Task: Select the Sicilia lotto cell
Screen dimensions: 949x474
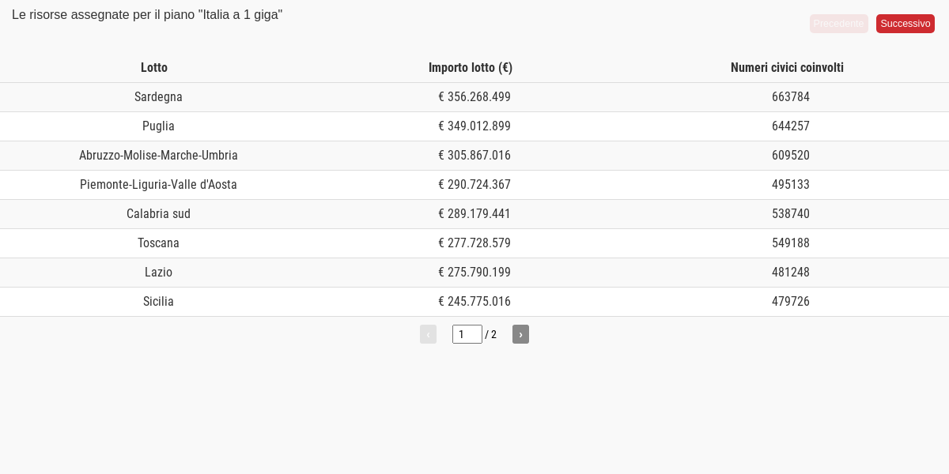Action: (158, 302)
